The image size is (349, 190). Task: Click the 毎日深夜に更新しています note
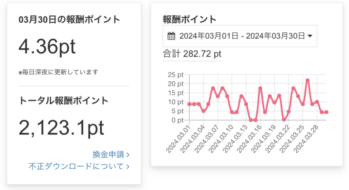click(x=58, y=72)
